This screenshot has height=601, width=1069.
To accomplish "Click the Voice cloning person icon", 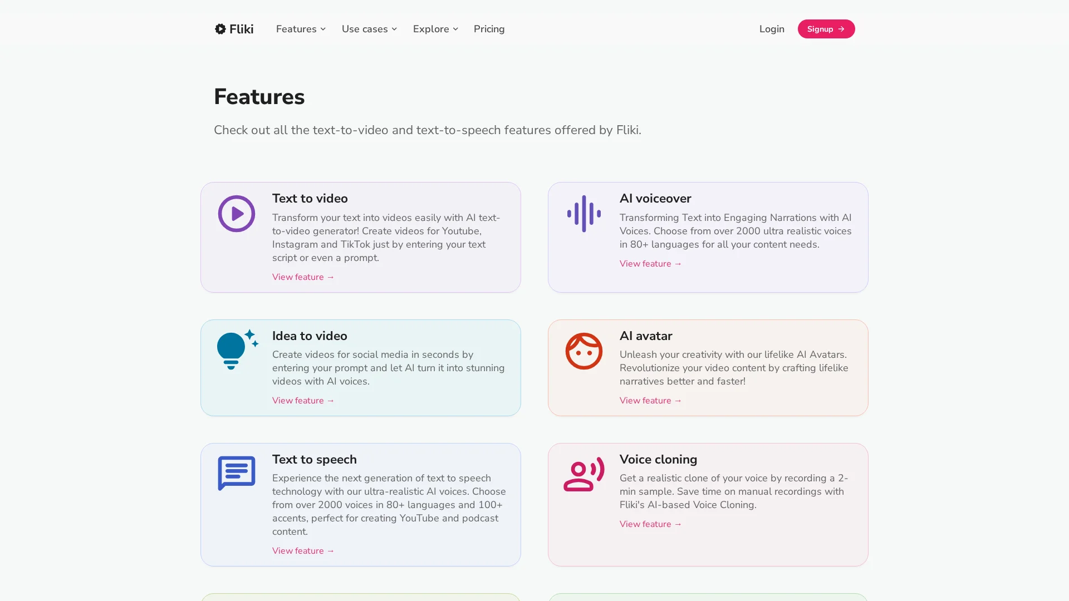I will click(x=583, y=475).
